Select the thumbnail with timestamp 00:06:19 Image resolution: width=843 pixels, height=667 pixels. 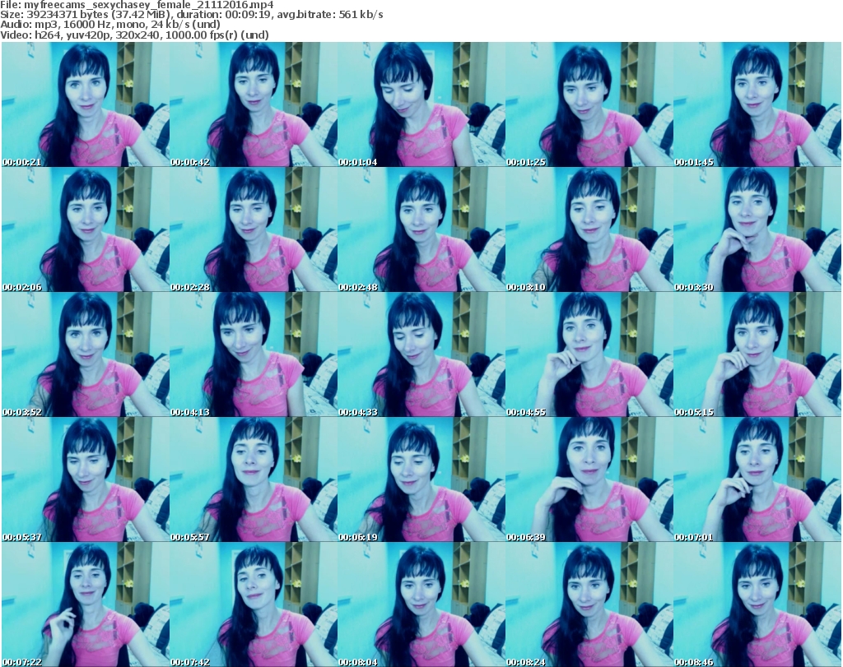point(421,479)
